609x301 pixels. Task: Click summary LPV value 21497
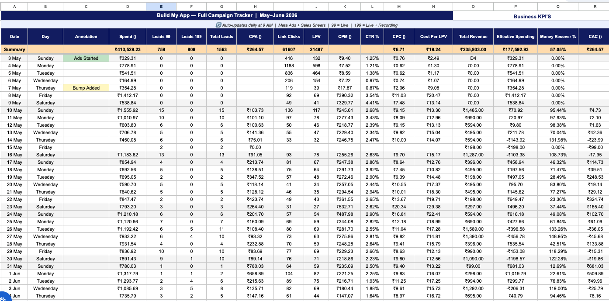click(316, 49)
